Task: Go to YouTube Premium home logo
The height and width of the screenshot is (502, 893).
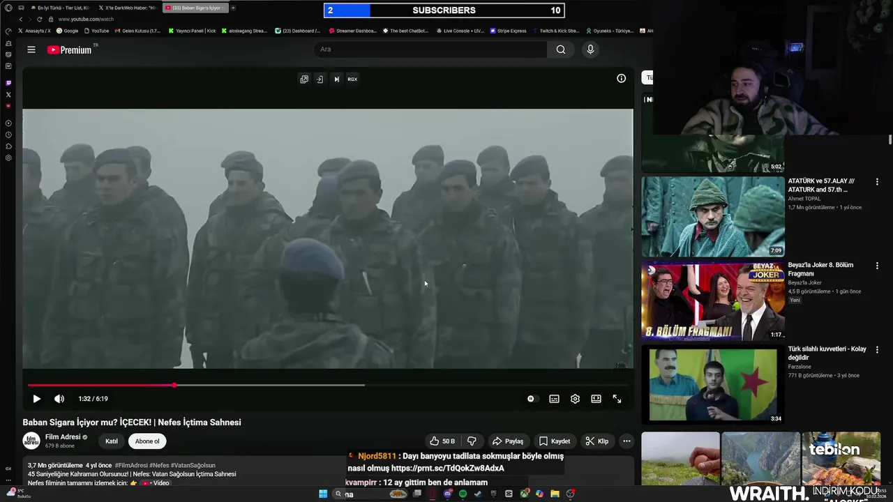Action: point(69,50)
